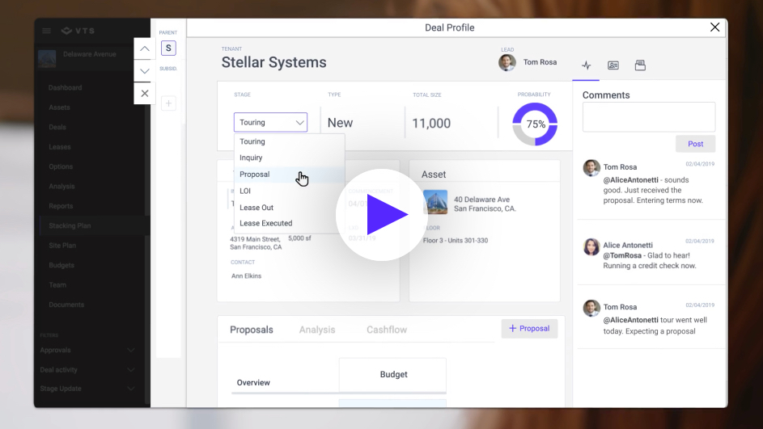Select the parent S tenant badge

pyautogui.click(x=168, y=48)
